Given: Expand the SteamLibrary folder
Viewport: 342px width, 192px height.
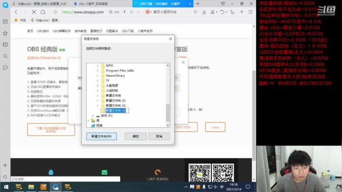Looking at the screenshot, I should [x=97, y=76].
